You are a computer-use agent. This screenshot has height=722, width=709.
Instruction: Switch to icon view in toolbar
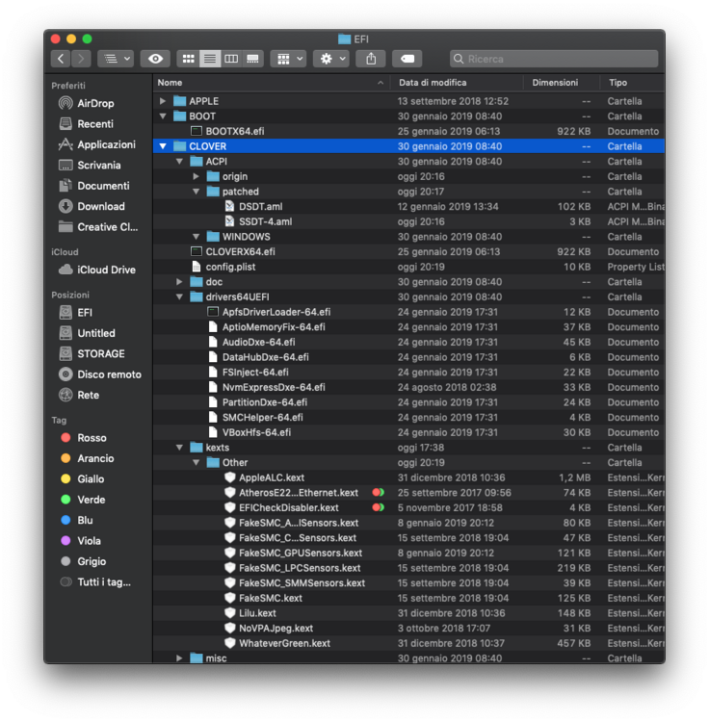189,59
